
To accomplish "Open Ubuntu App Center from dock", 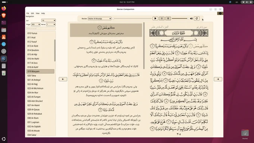I will pyautogui.click(x=4, y=37).
